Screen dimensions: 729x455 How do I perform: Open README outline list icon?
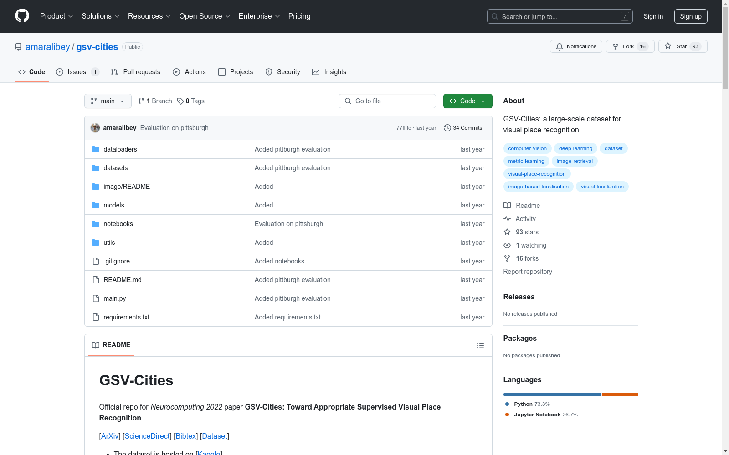(x=480, y=345)
